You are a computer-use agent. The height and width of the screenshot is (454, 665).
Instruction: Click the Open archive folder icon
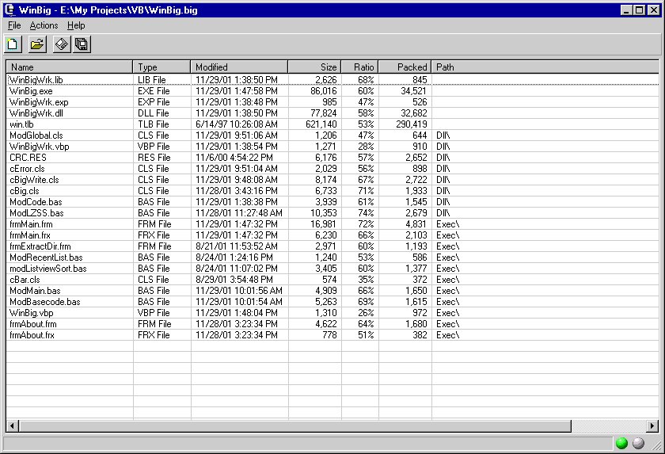click(37, 44)
